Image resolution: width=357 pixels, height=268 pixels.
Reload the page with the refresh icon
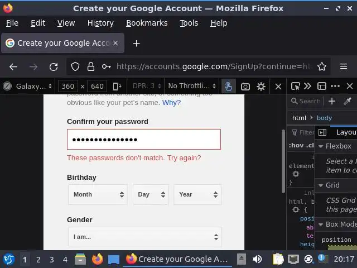(x=54, y=67)
